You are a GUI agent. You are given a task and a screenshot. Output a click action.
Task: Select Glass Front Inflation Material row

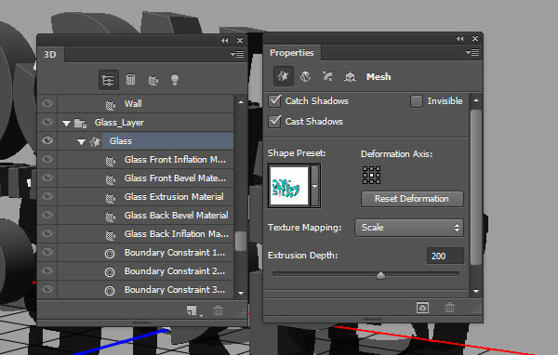click(135, 159)
